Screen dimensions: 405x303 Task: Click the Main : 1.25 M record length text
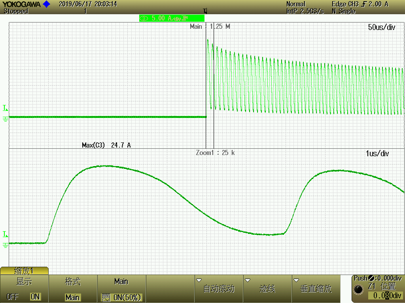coord(210,26)
